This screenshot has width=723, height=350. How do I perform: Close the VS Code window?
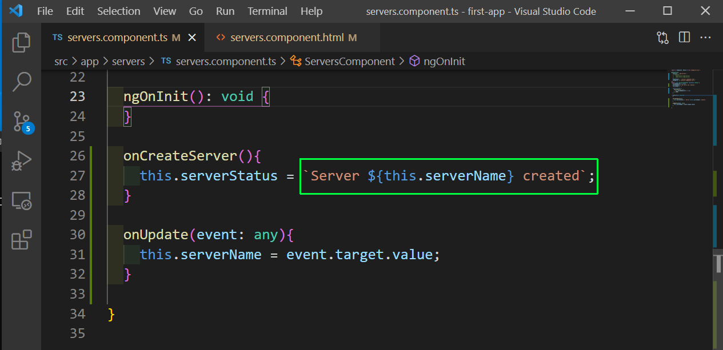[705, 11]
